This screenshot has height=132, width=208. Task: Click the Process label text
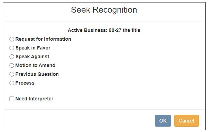25,83
